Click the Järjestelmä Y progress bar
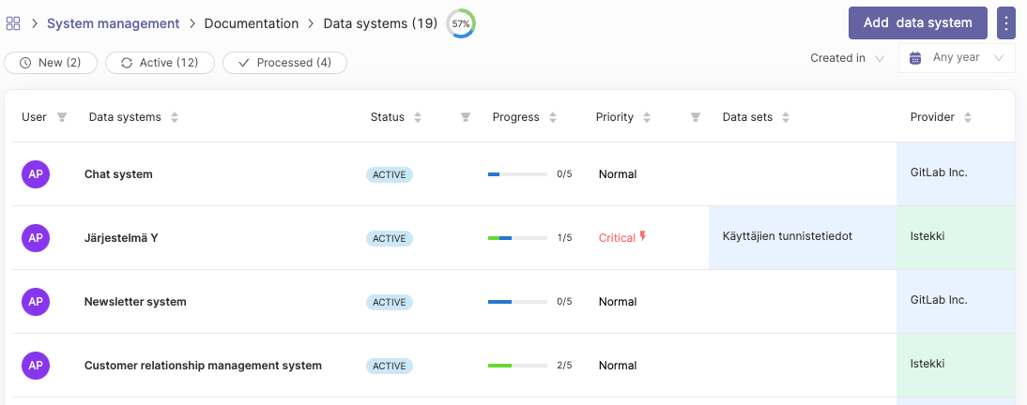1027x405 pixels. coord(517,238)
